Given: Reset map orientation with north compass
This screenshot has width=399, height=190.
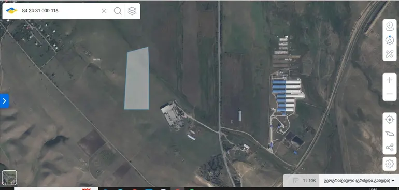Looking at the screenshot, I should (x=389, y=40).
